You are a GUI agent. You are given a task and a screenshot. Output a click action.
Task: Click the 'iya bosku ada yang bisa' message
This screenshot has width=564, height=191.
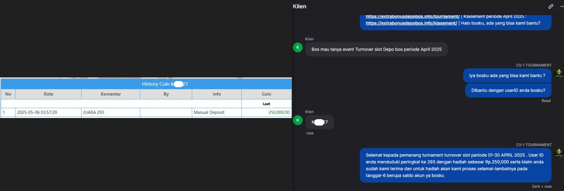(x=507, y=76)
